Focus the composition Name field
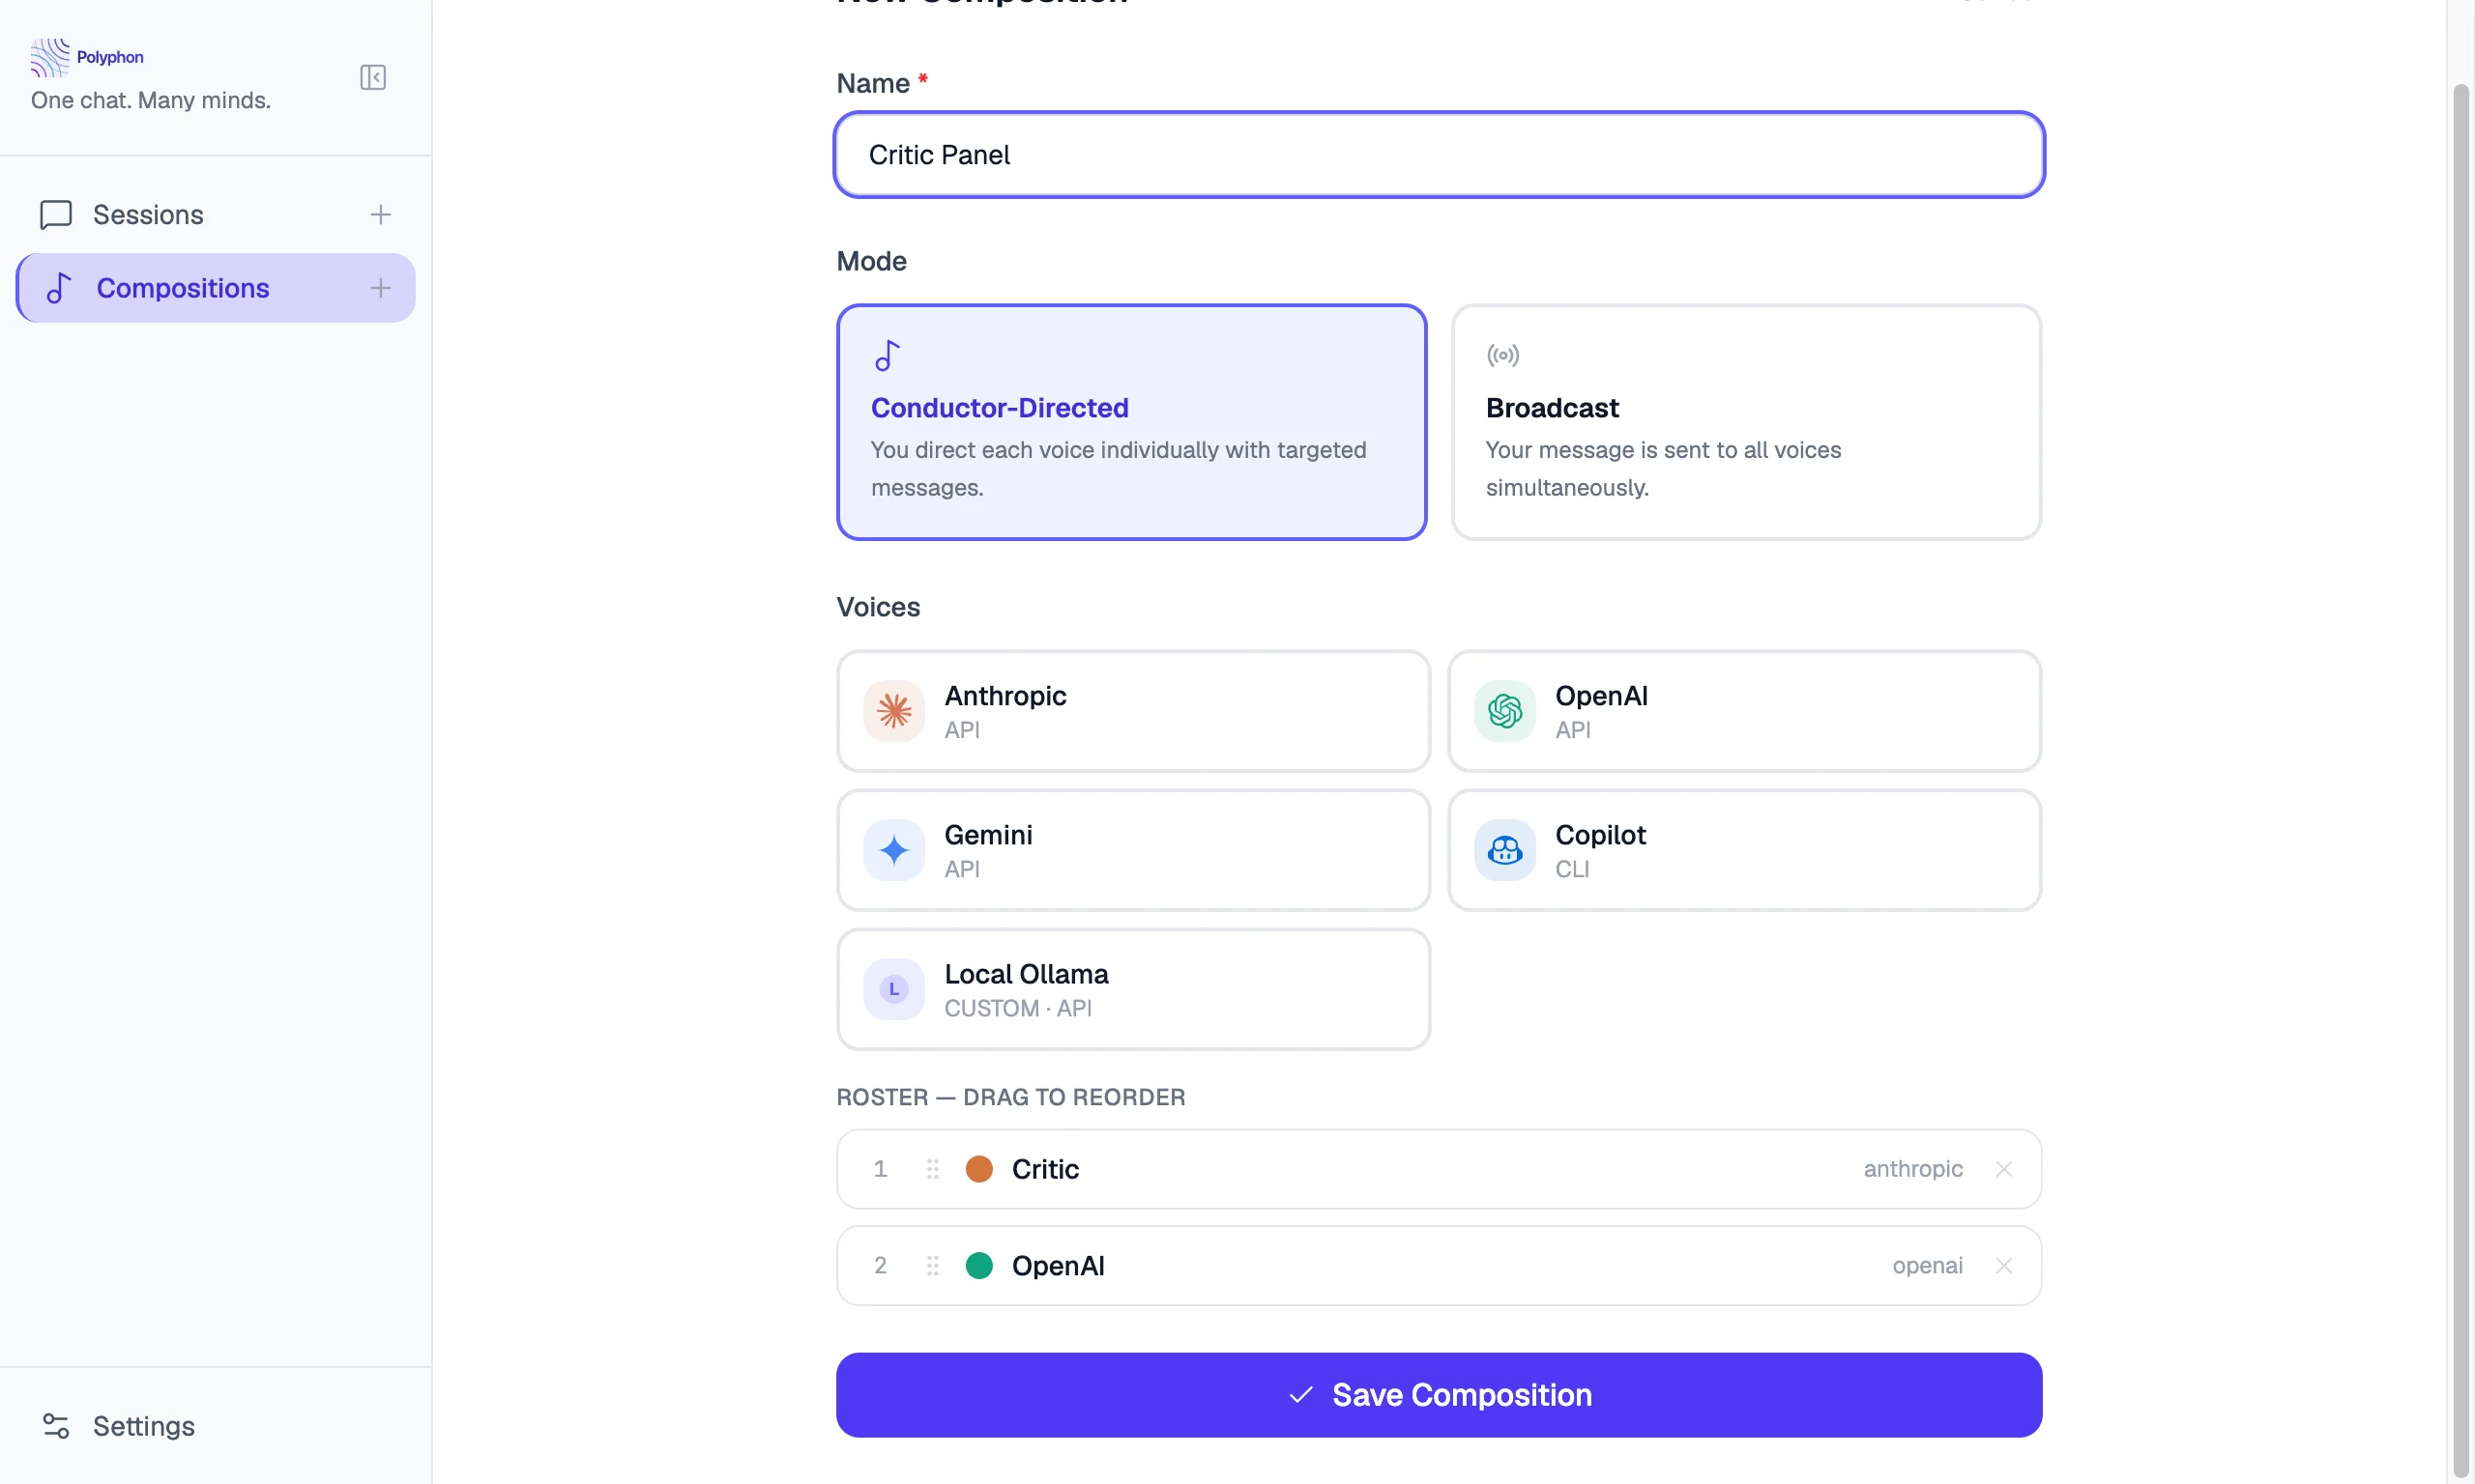This screenshot has height=1484, width=2475. 1439,155
